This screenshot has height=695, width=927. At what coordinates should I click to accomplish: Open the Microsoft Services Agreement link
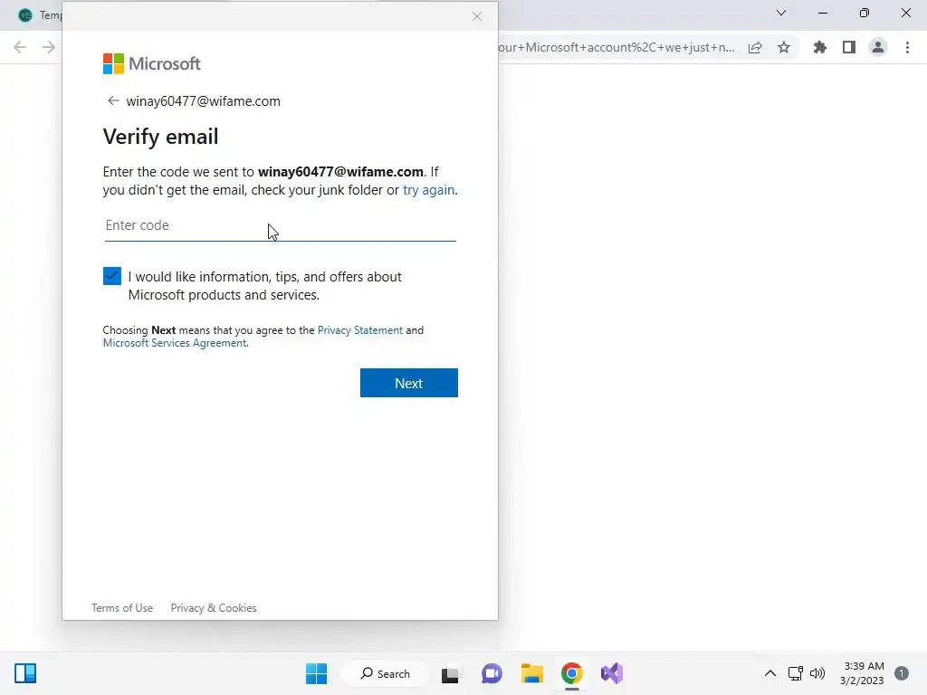pos(175,343)
